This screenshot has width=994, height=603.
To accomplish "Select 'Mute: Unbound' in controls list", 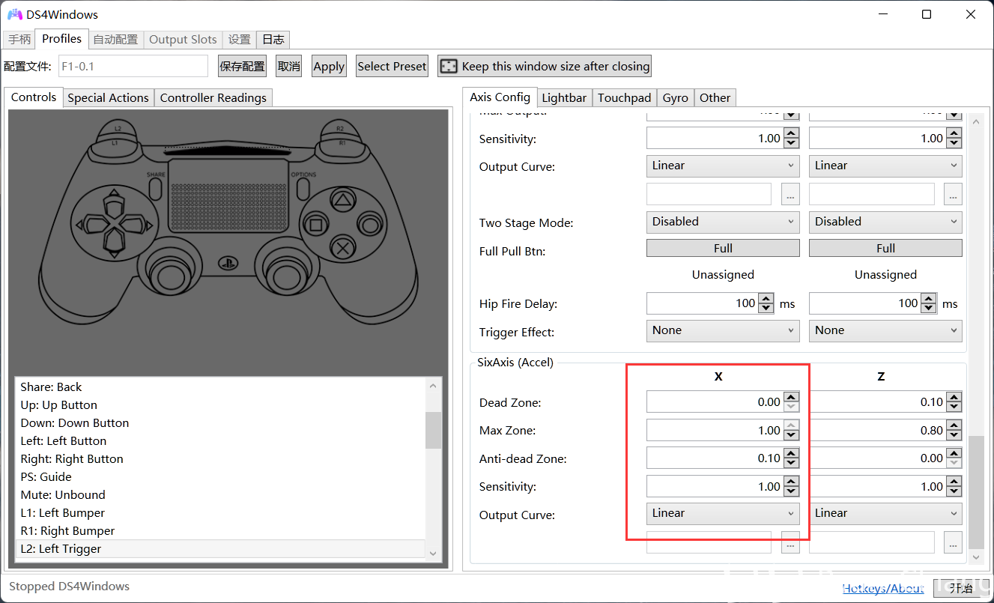I will click(x=220, y=495).
